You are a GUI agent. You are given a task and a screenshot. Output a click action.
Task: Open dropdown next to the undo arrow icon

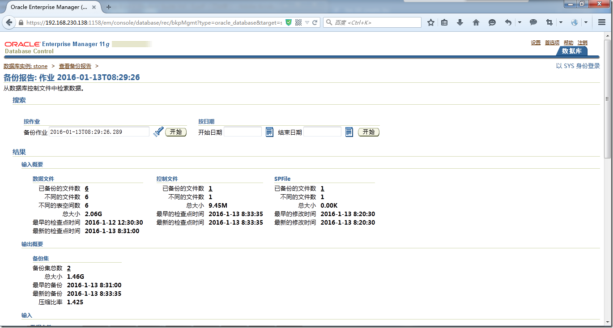coord(519,22)
